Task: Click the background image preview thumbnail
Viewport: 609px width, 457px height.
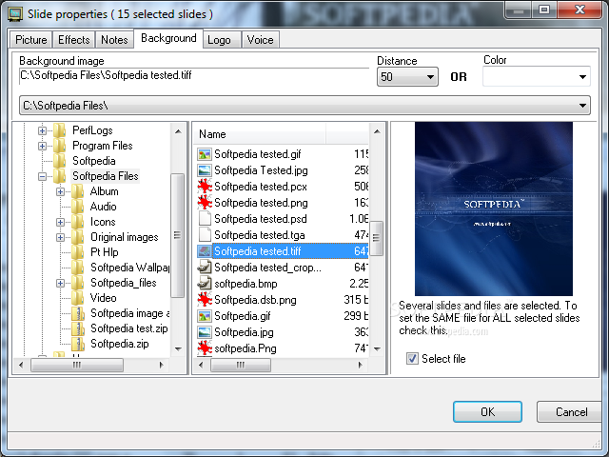Action: [x=494, y=209]
